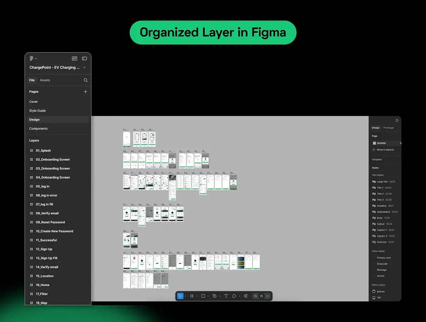The height and width of the screenshot is (322, 426).
Task: Search layers with the magnifier icon
Action: 86,80
